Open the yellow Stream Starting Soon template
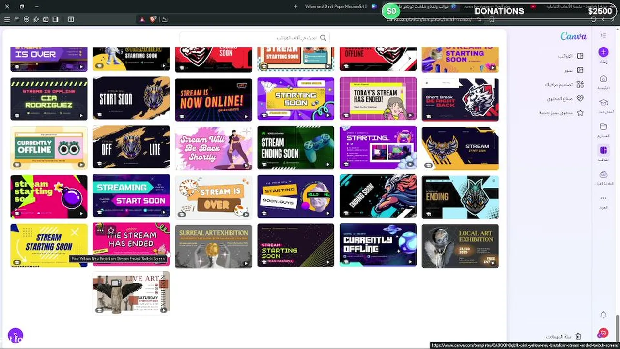 coord(49,246)
